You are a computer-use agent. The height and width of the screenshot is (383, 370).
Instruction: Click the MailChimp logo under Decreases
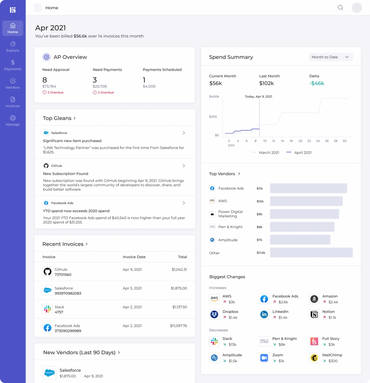pyautogui.click(x=314, y=358)
